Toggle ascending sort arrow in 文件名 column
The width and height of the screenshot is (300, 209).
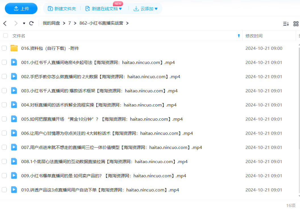(239, 35)
